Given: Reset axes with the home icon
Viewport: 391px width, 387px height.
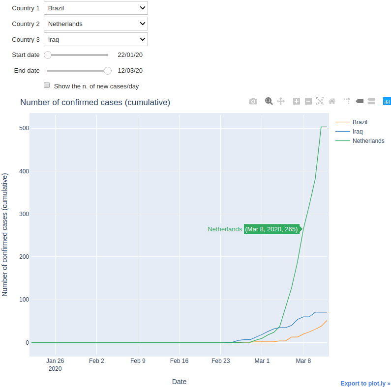Looking at the screenshot, I should click(x=332, y=101).
